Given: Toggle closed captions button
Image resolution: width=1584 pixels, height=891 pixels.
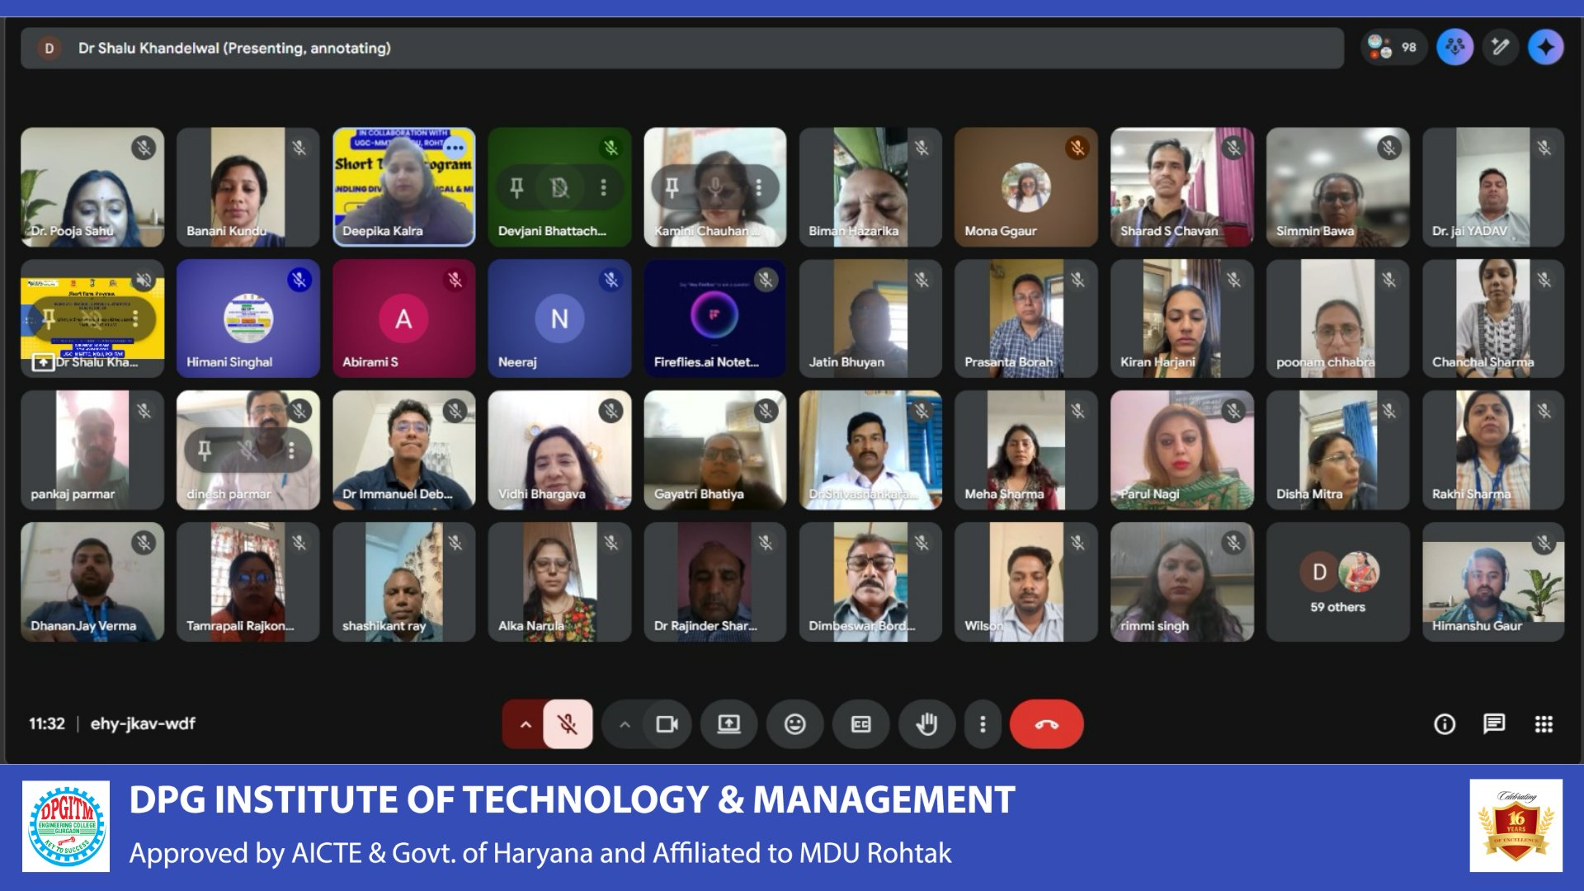Looking at the screenshot, I should pyautogui.click(x=860, y=724).
